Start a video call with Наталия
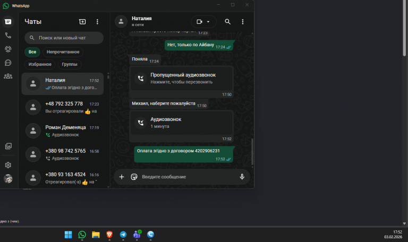Viewport: 408px width, 242px height. click(199, 22)
